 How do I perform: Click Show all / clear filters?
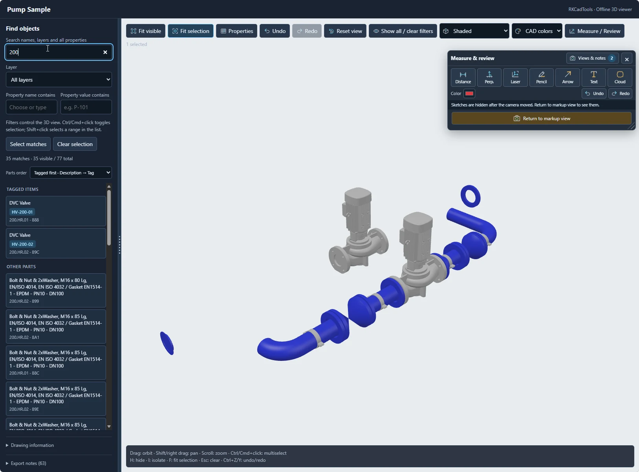(x=403, y=31)
